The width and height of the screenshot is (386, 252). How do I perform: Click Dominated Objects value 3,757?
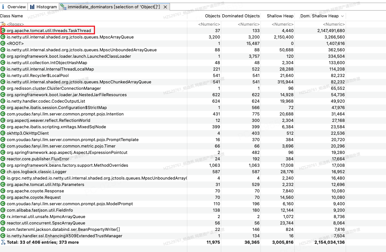pyautogui.click(x=254, y=56)
